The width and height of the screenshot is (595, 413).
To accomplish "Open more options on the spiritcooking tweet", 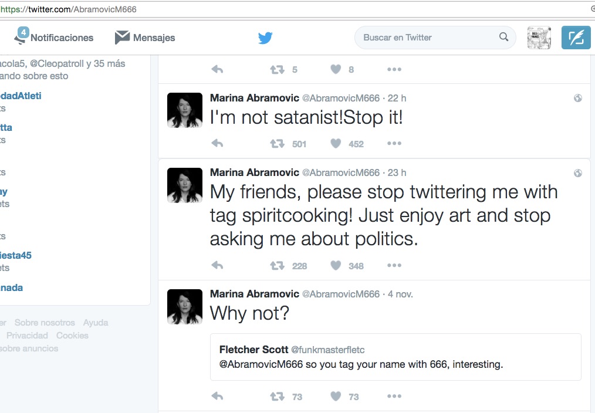I will pyautogui.click(x=394, y=266).
